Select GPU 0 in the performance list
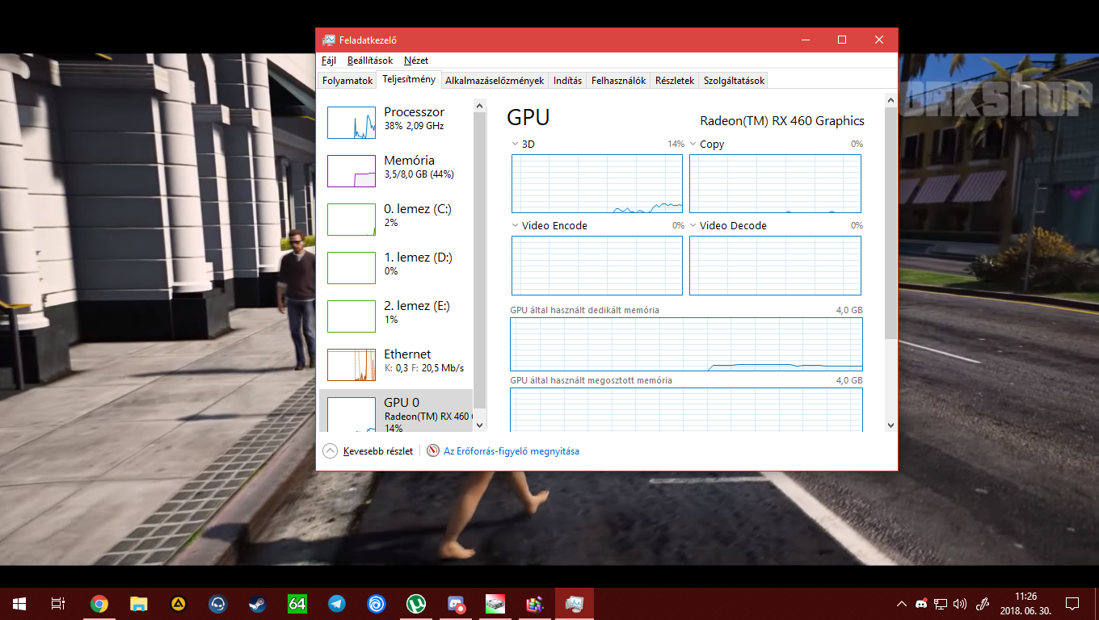 point(396,411)
